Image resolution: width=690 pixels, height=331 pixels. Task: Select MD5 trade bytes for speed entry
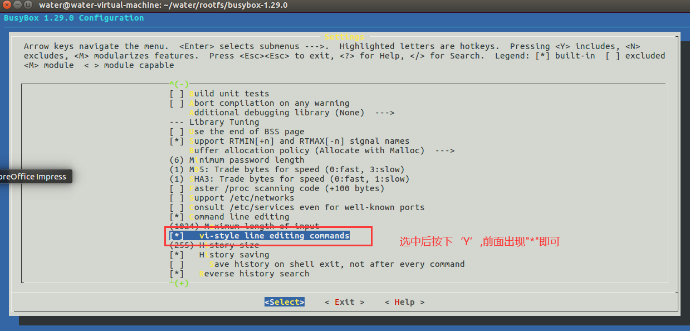[287, 169]
